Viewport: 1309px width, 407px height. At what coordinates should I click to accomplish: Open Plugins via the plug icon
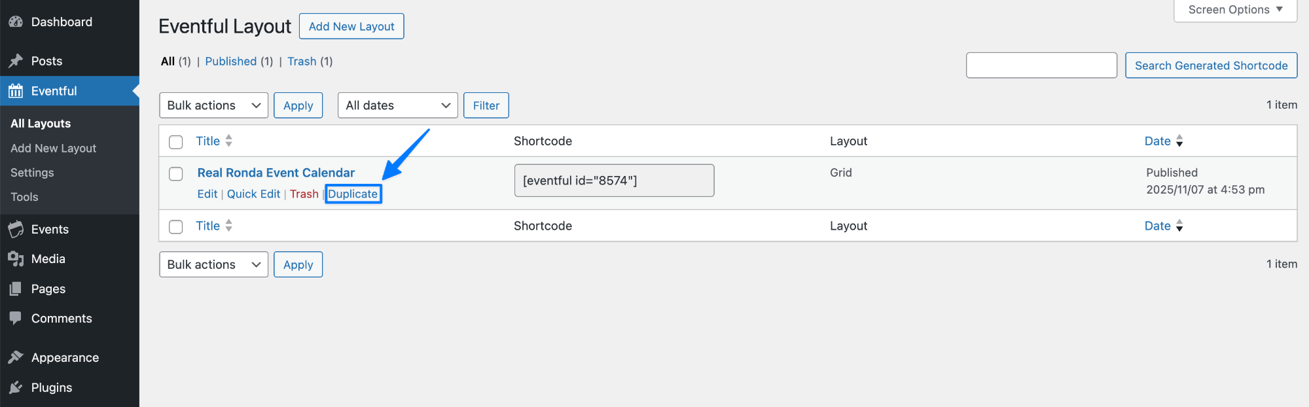click(16, 387)
